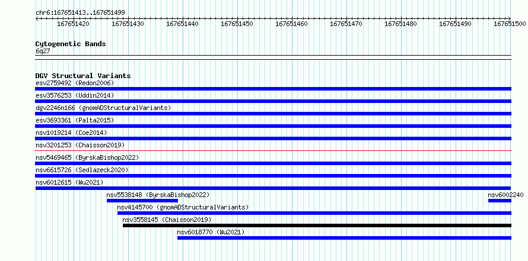The width and height of the screenshot is (528, 261).
Task: Open nsv5469465 (ByrskaBishop2022) variant label
Action: pyautogui.click(x=87, y=157)
